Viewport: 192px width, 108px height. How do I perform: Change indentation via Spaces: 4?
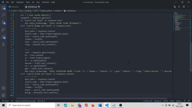point(158,101)
